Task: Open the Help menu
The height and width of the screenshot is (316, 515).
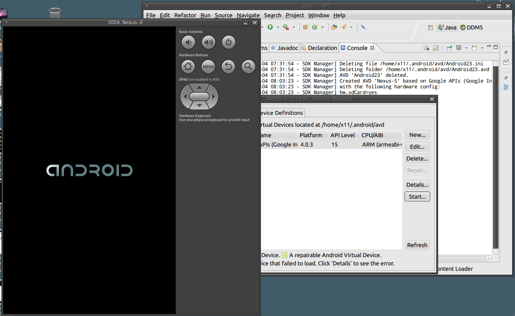Action: [339, 15]
